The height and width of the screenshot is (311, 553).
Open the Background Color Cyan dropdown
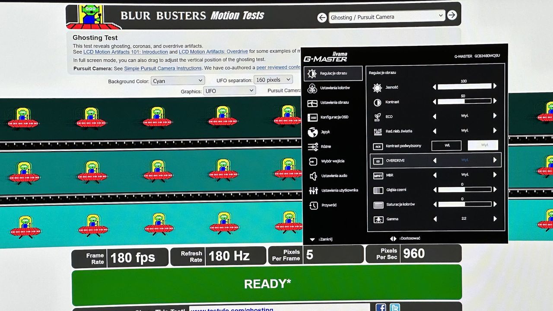click(x=178, y=81)
